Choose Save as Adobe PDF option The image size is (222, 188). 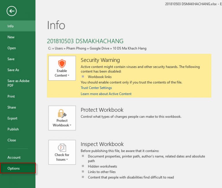[x=18, y=83]
